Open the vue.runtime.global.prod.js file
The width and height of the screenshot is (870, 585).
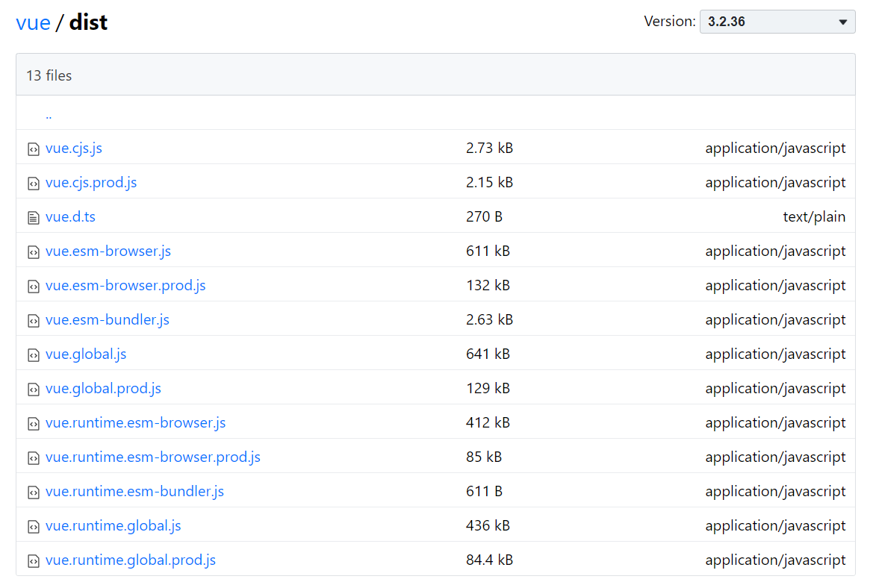coord(131,560)
